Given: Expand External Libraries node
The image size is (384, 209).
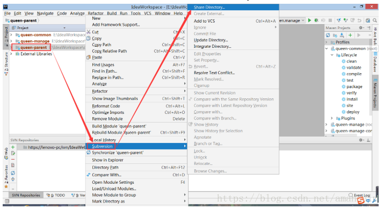Looking at the screenshot, I should coord(11,54).
